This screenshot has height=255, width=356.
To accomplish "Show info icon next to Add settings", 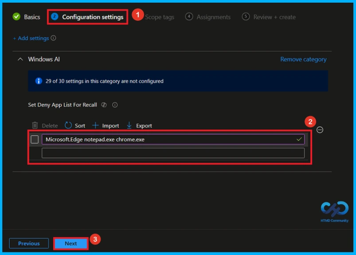I will 53,38.
